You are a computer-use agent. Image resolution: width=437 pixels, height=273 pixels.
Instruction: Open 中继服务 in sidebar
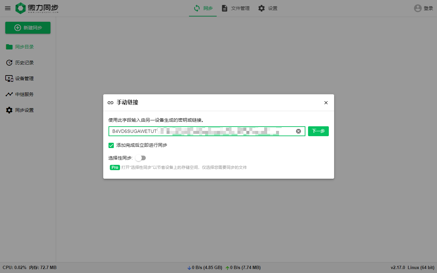[20, 94]
